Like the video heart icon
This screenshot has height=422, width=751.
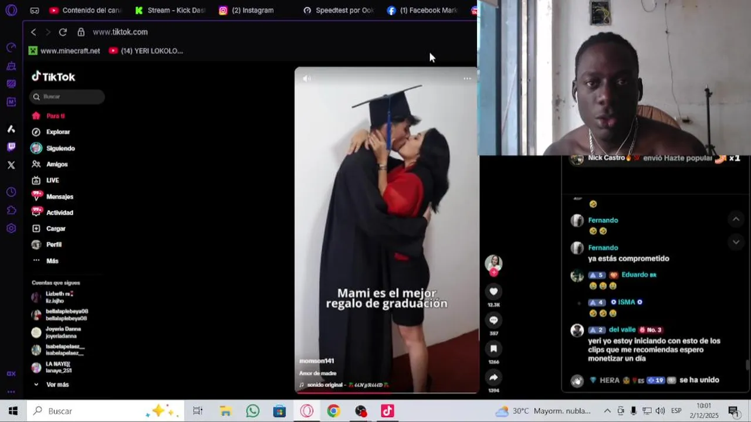(x=493, y=292)
